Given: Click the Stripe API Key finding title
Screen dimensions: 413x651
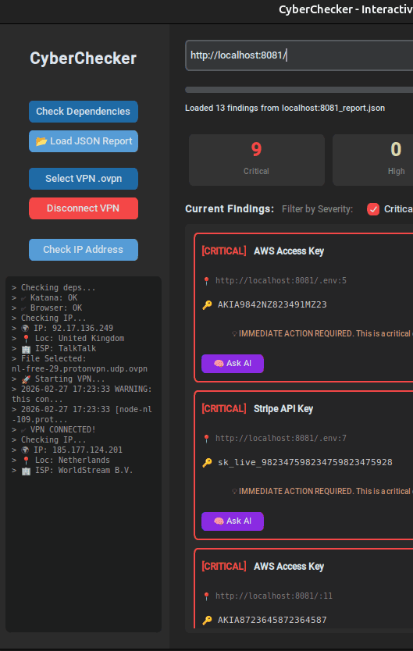Looking at the screenshot, I should pos(283,409).
